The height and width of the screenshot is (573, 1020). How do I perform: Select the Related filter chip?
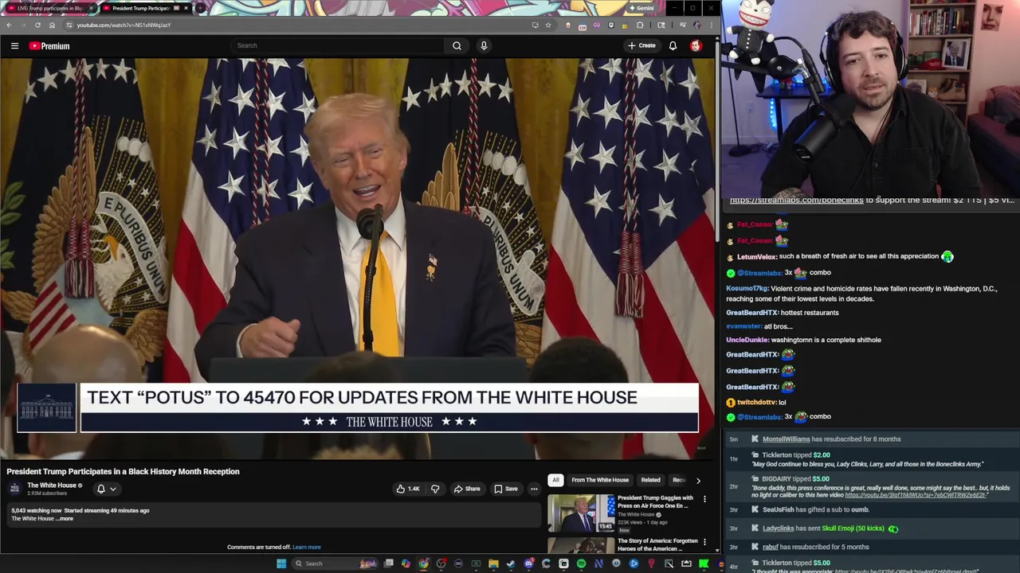(x=650, y=480)
